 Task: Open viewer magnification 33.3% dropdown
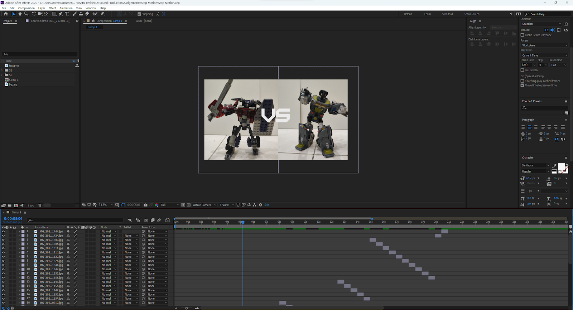tap(106, 205)
